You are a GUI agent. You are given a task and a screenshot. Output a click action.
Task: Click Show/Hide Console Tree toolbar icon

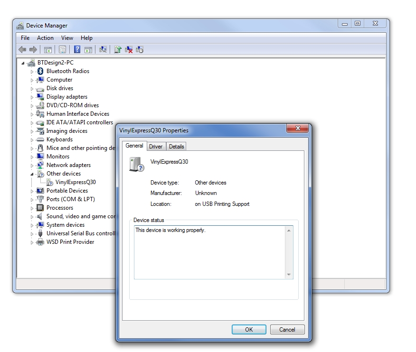pos(48,49)
